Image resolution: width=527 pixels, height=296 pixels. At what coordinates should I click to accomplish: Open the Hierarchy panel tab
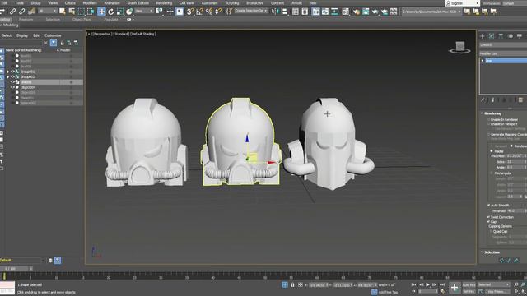(501, 36)
